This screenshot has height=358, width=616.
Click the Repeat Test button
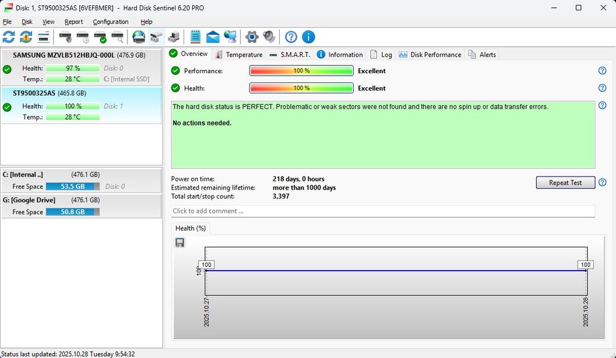[565, 182]
